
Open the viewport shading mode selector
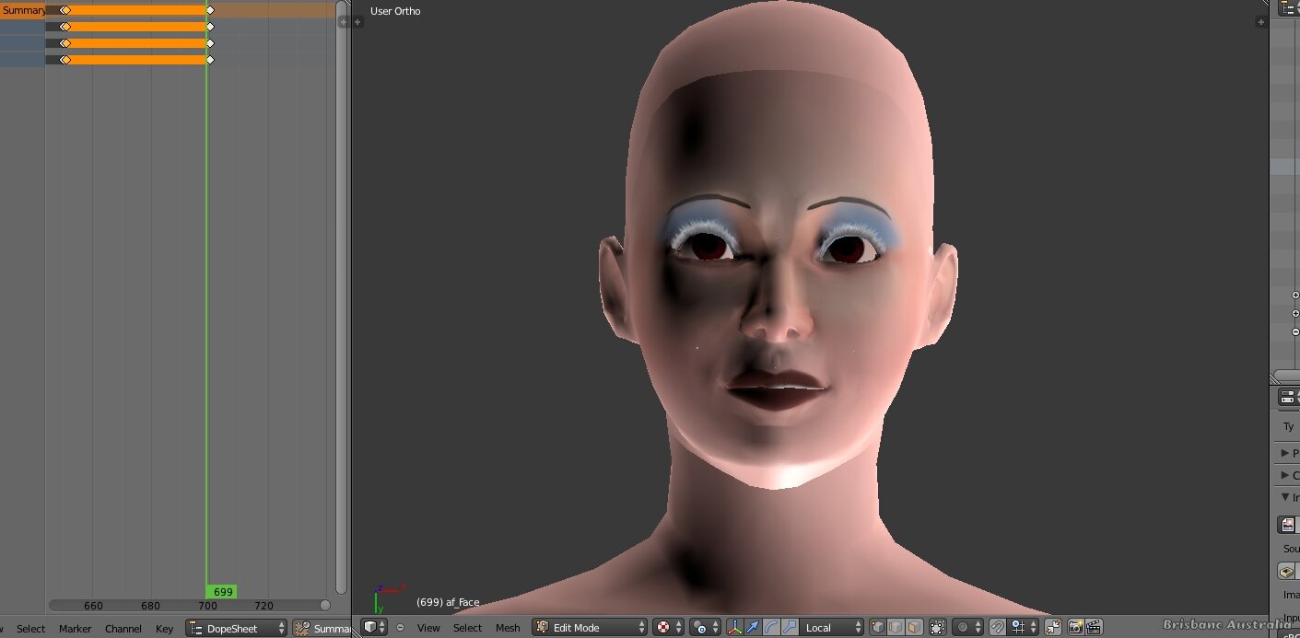[x=669, y=627]
